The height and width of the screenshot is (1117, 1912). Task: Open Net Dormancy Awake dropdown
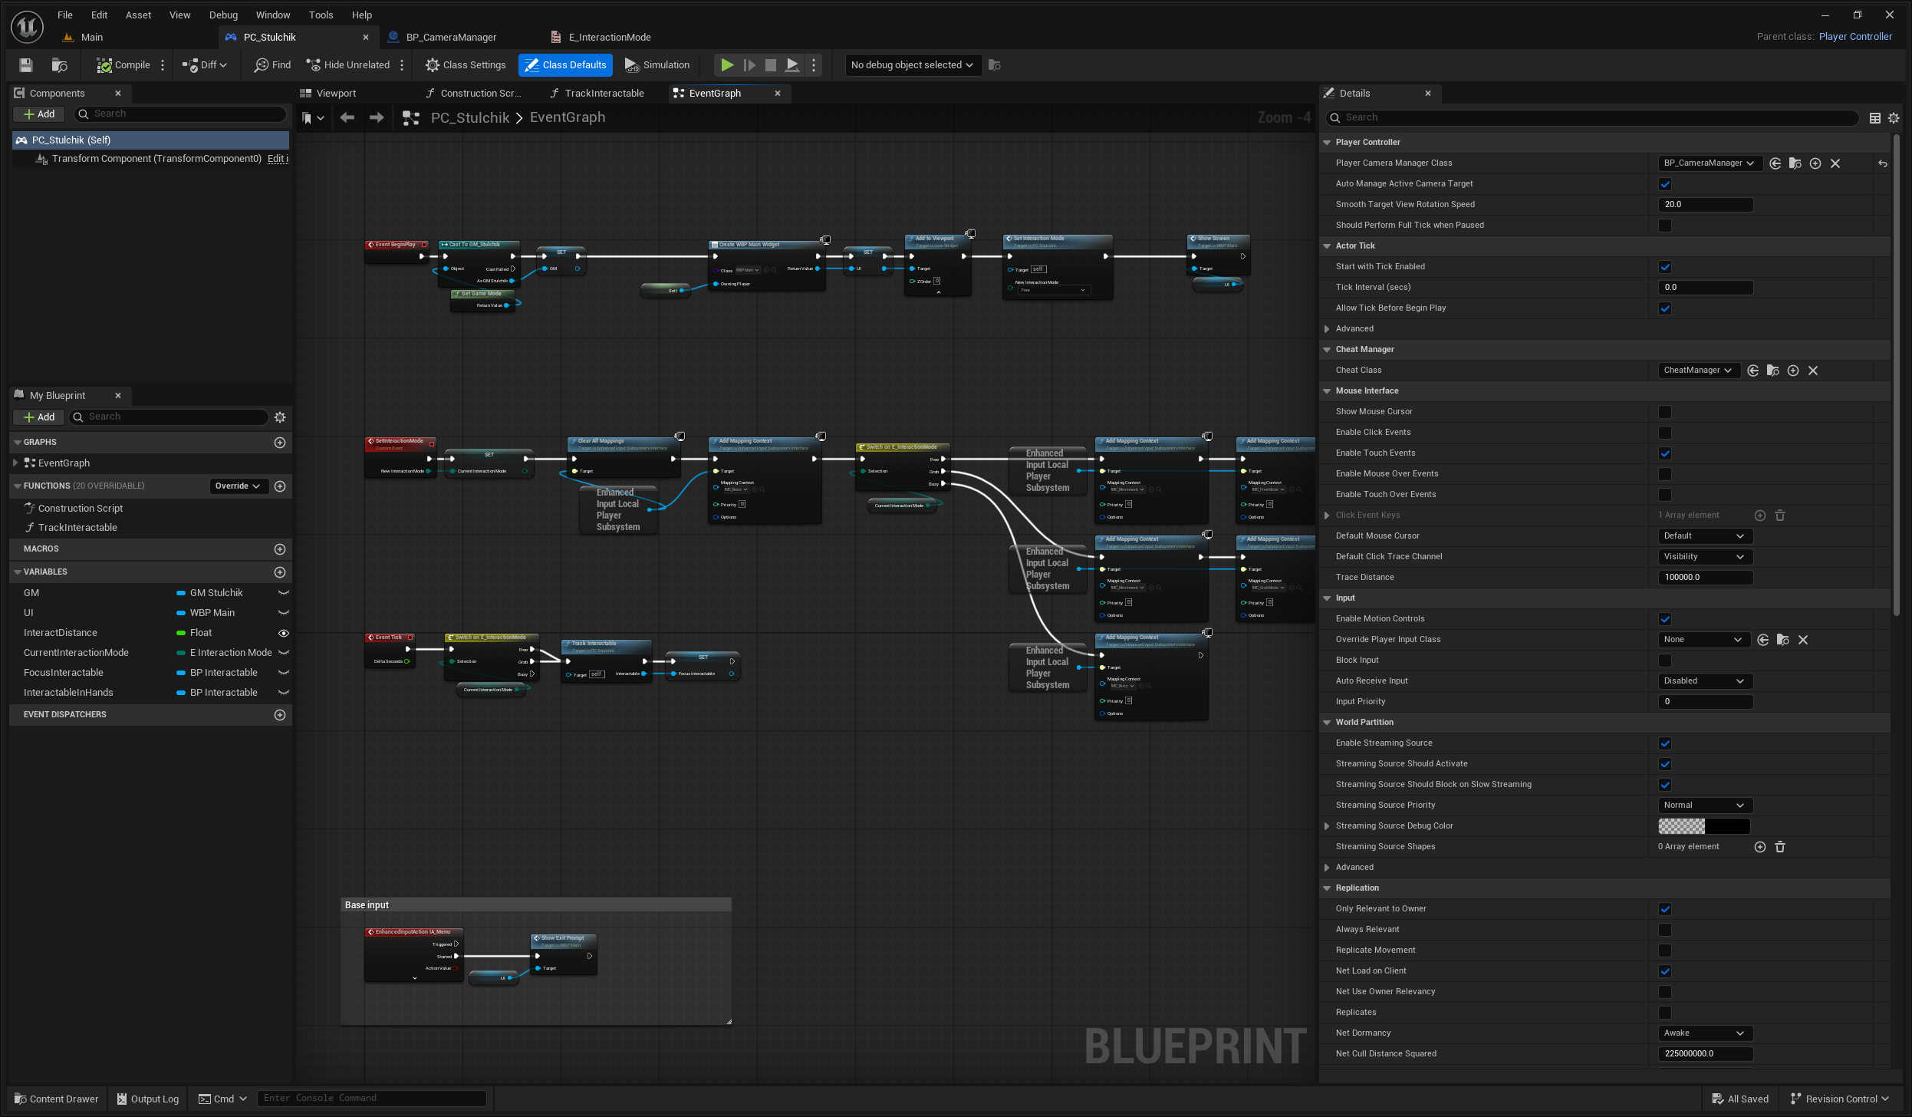1704,1033
